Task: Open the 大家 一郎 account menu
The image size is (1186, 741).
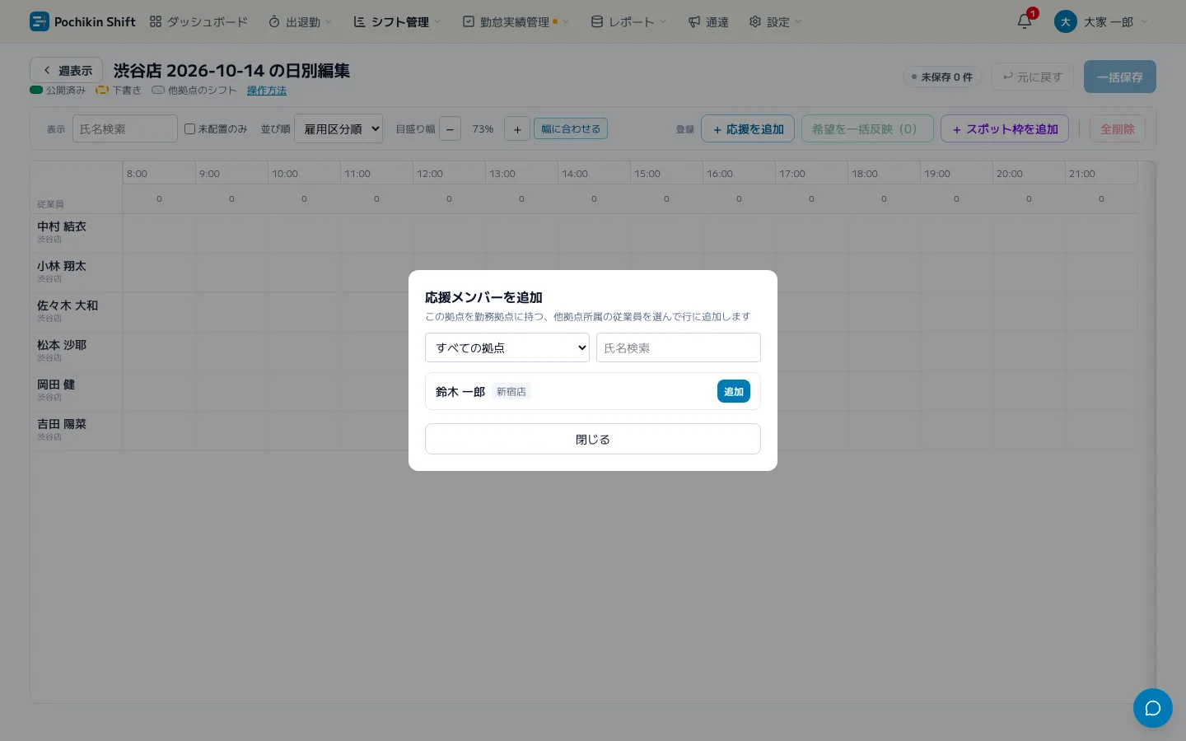Action: coord(1101,22)
